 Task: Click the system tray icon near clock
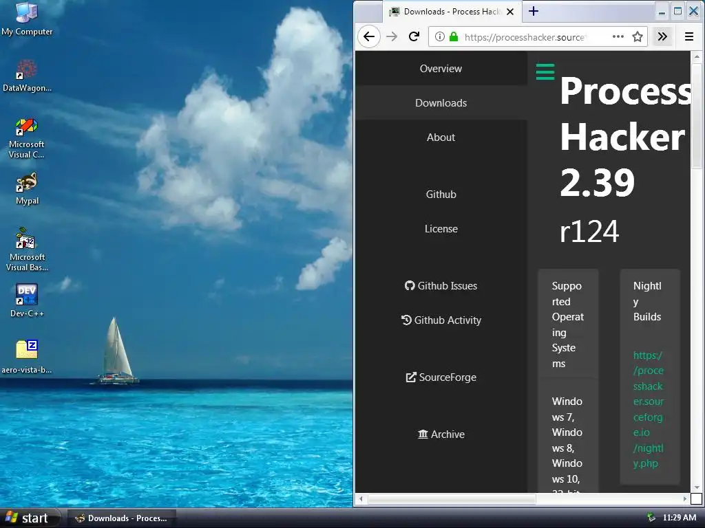[x=651, y=518]
